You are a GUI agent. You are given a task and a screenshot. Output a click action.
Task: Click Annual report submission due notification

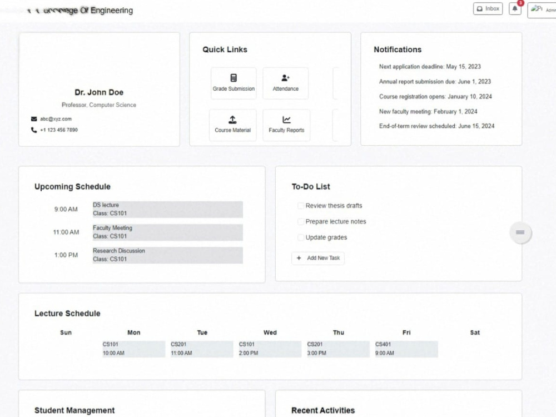click(x=435, y=82)
